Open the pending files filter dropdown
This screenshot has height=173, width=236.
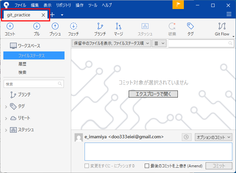[x=111, y=43]
